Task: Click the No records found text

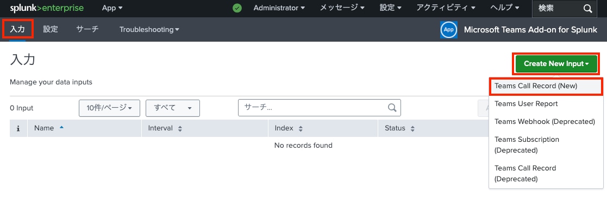Action: [303, 146]
